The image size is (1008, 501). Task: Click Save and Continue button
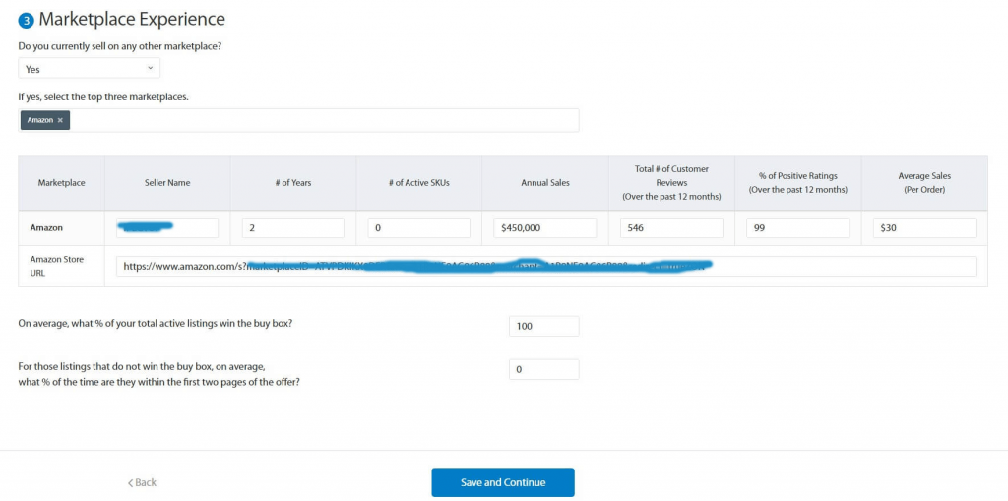(x=503, y=482)
